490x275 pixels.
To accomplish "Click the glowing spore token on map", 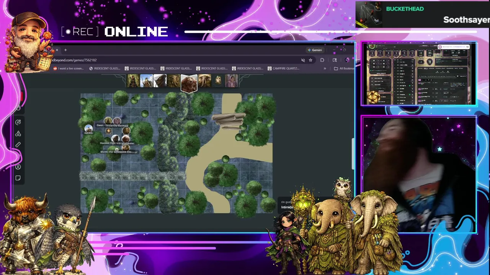I will coord(108,131).
